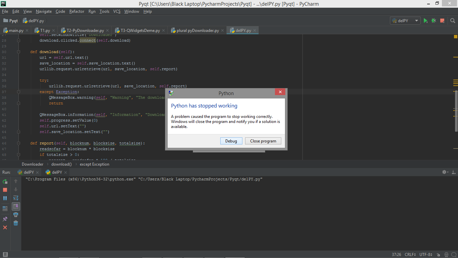Print the console output

(16, 215)
